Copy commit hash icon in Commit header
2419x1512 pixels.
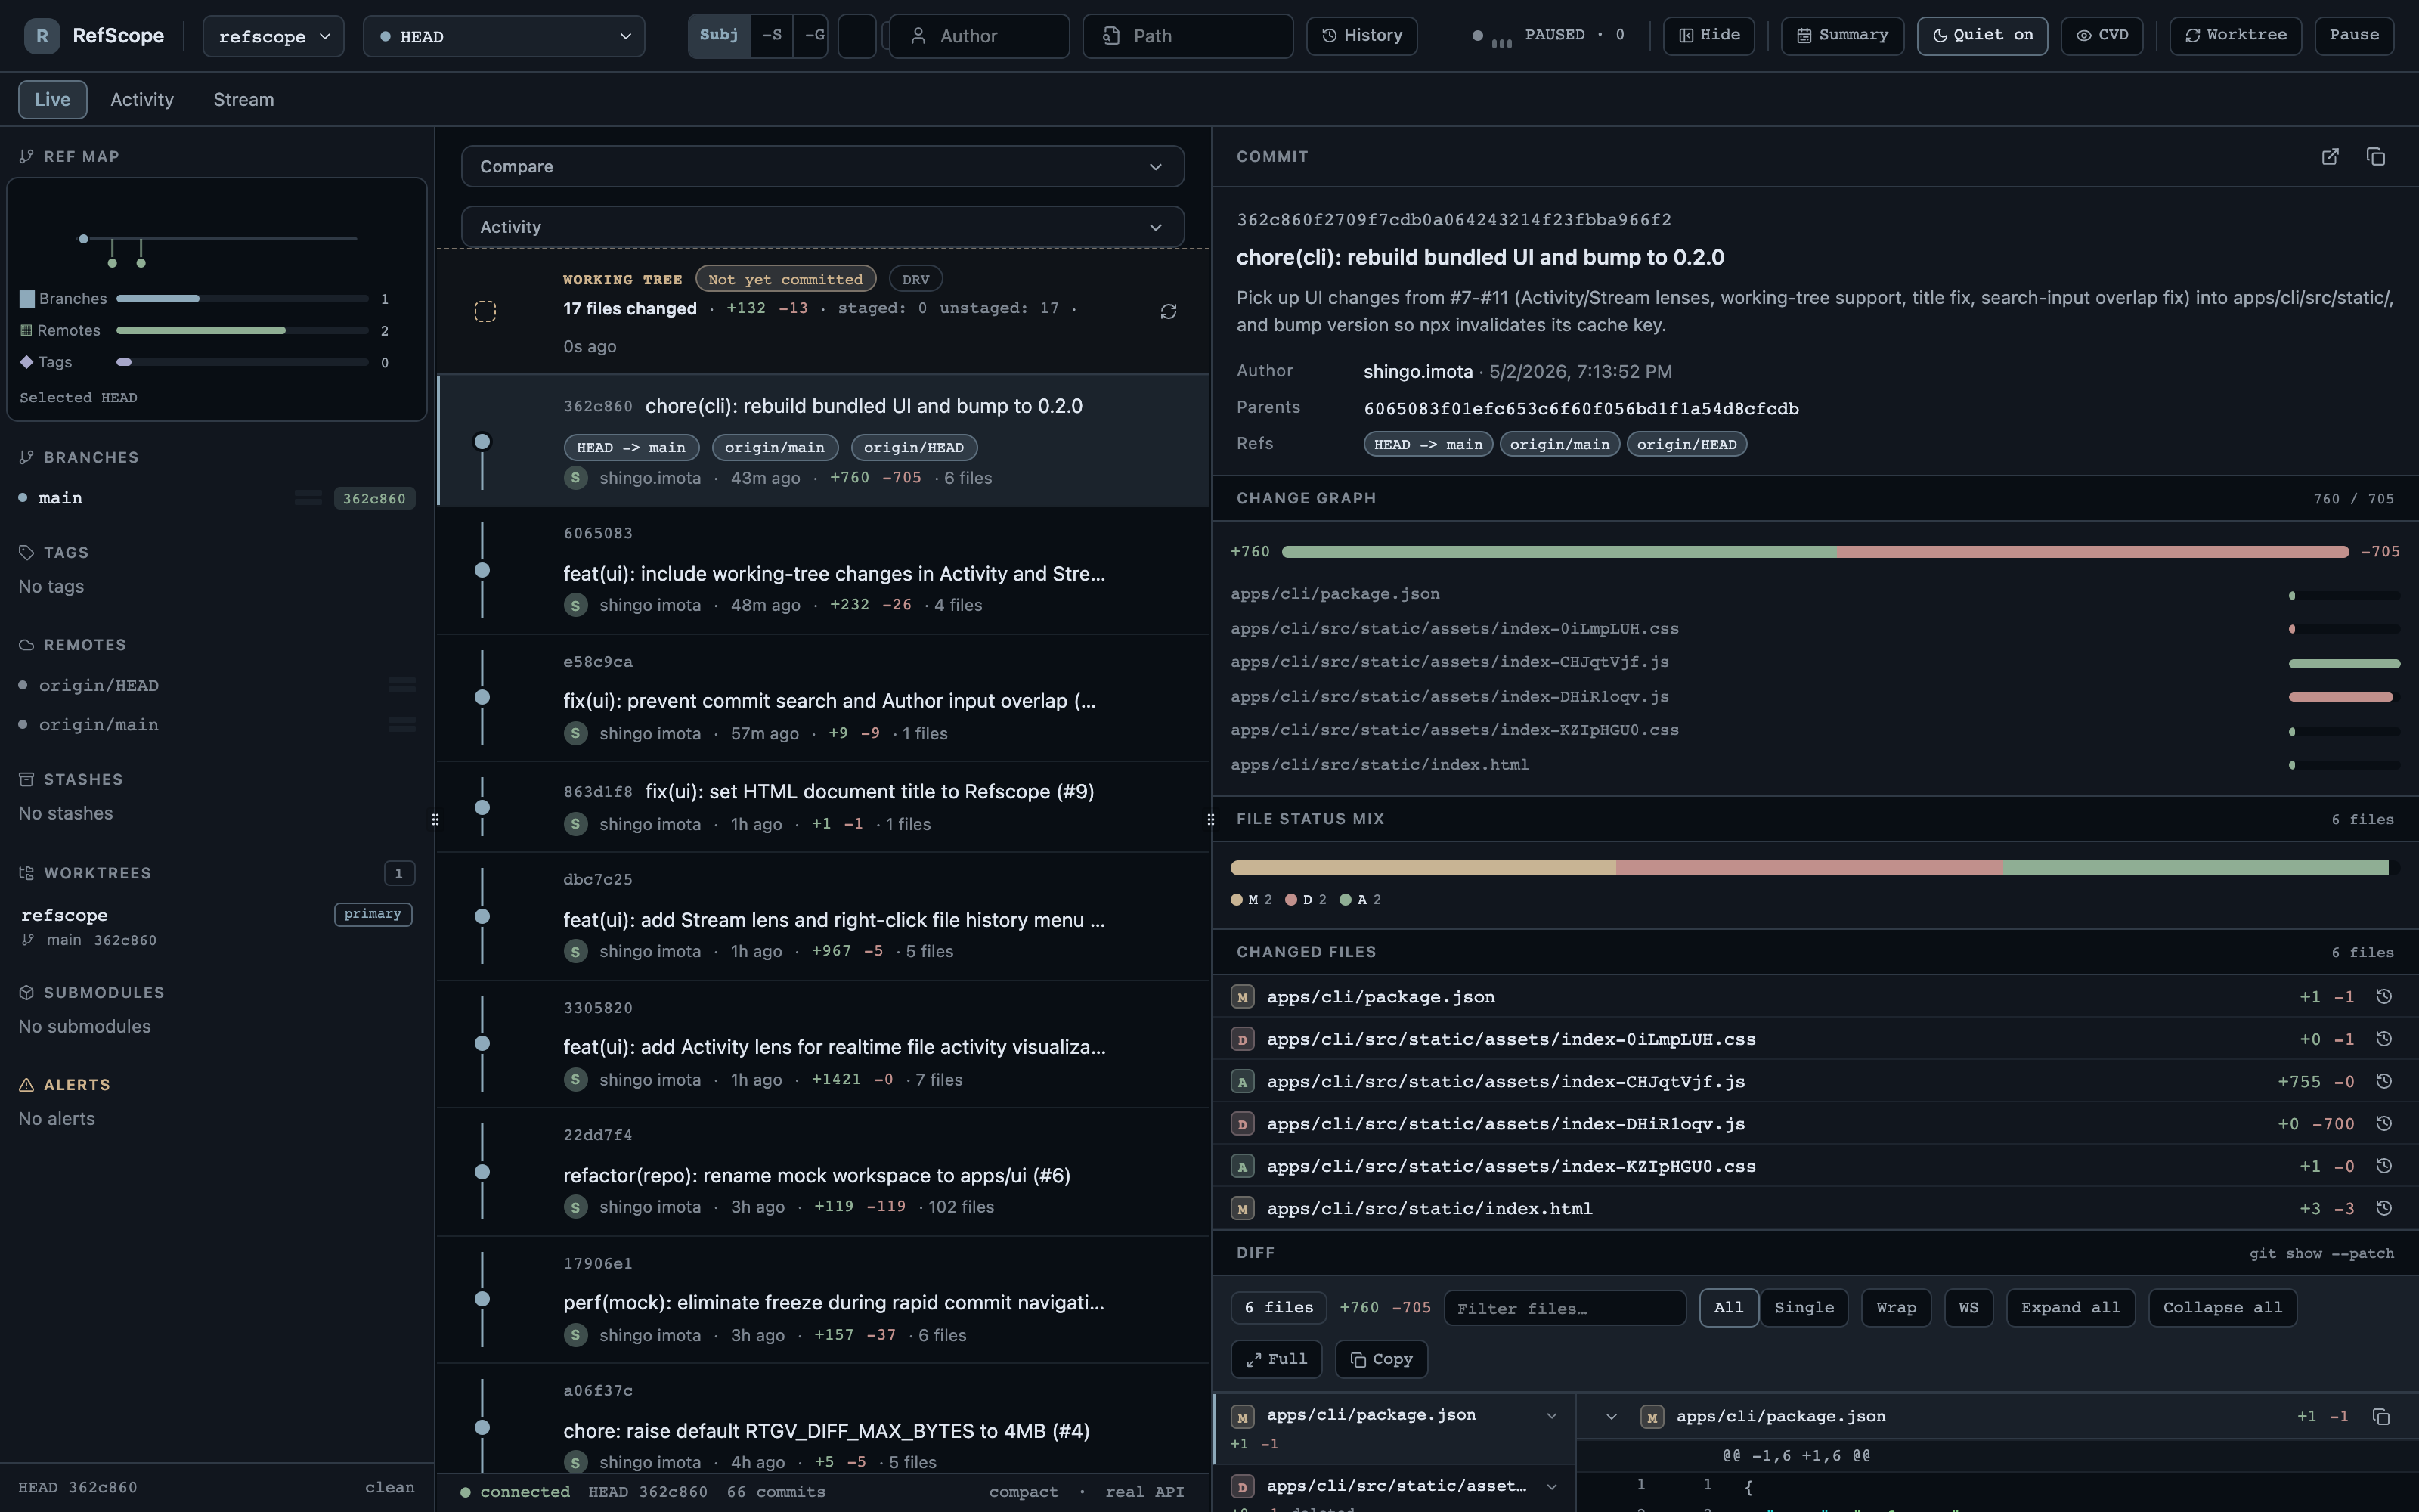click(x=2376, y=157)
